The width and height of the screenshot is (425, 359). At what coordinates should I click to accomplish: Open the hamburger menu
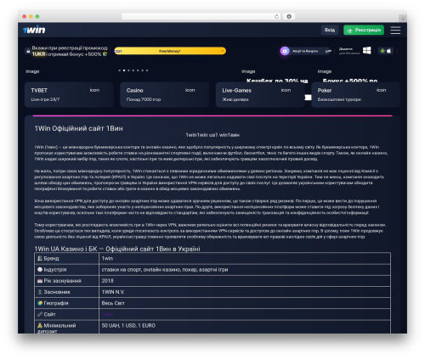pyautogui.click(x=395, y=30)
